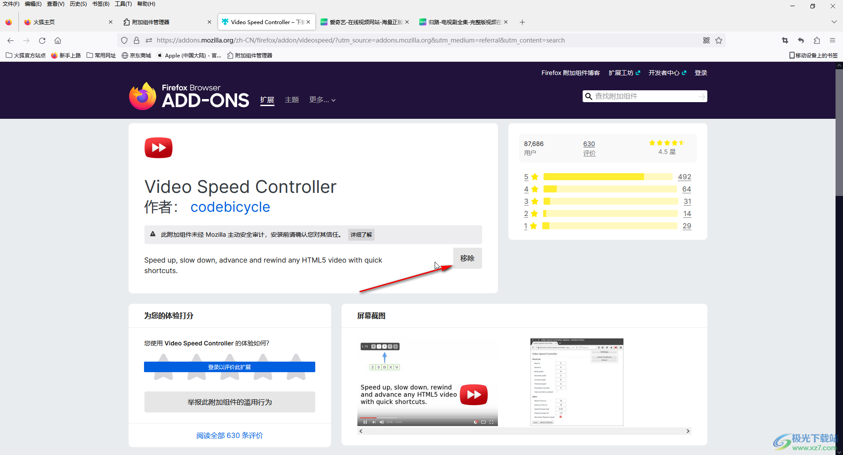Screen dimensions: 843x455
Task: Reload the current page
Action: [42, 40]
